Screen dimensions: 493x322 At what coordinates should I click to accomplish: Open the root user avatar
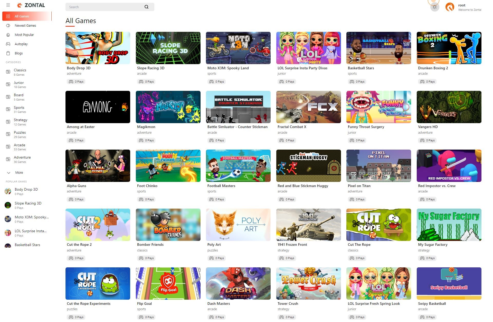tap(450, 7)
